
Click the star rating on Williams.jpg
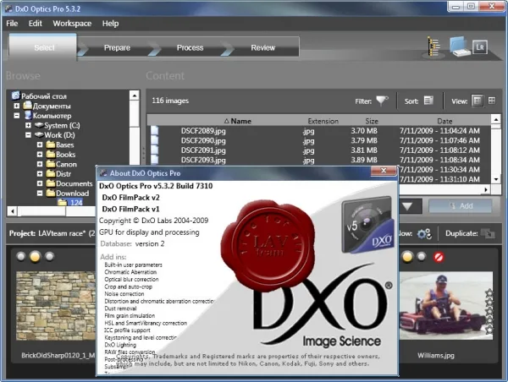489,311
